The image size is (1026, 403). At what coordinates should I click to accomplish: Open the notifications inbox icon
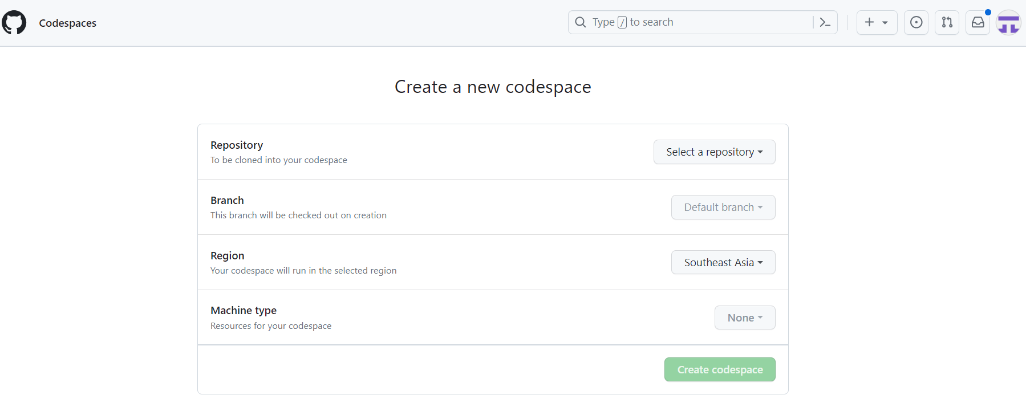[978, 22]
